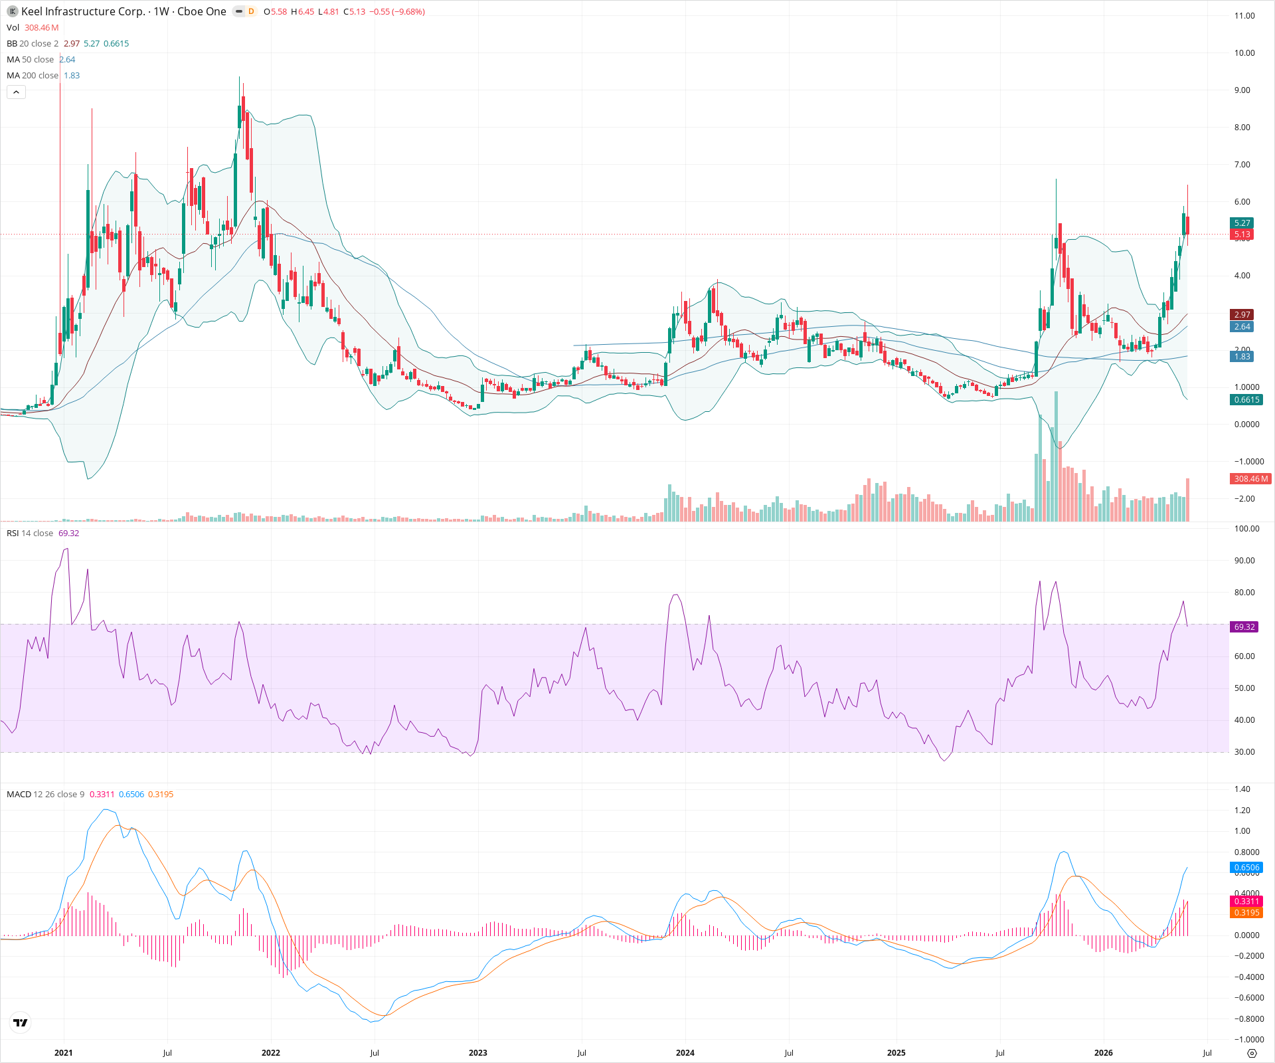
Task: Click the 2022 label on the time axis
Action: (271, 1052)
